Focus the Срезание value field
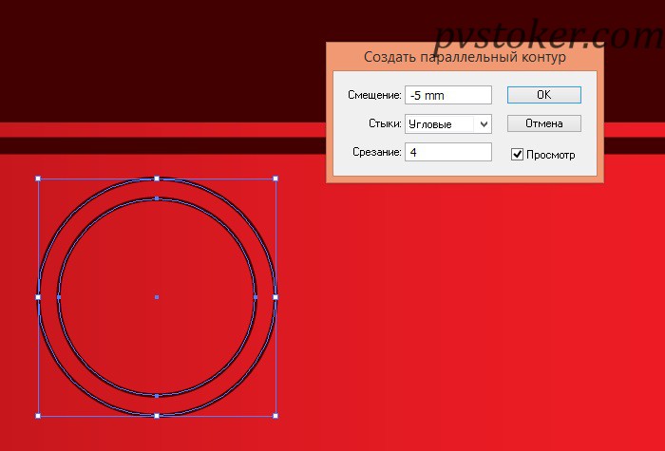The height and width of the screenshot is (451, 665). click(448, 152)
